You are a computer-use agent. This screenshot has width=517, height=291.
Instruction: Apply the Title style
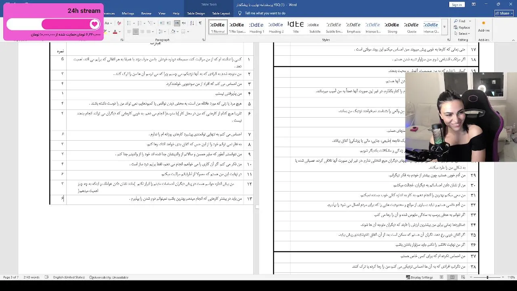pos(296,27)
